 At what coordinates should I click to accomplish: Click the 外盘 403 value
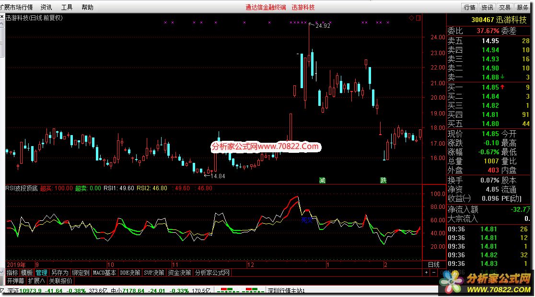coord(493,170)
